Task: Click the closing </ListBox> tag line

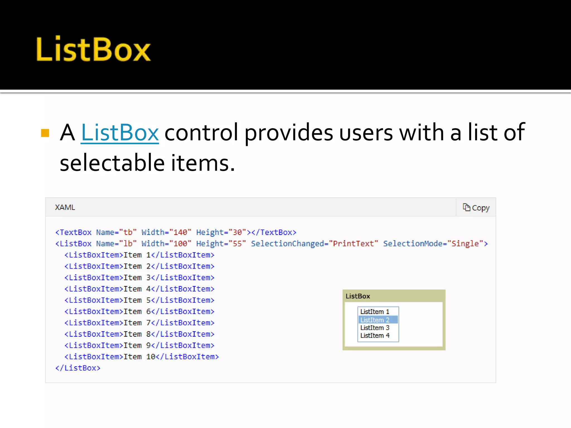Action: pos(78,368)
